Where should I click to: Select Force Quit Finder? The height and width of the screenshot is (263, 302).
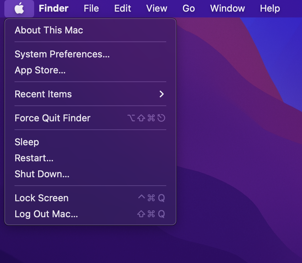[x=52, y=118]
